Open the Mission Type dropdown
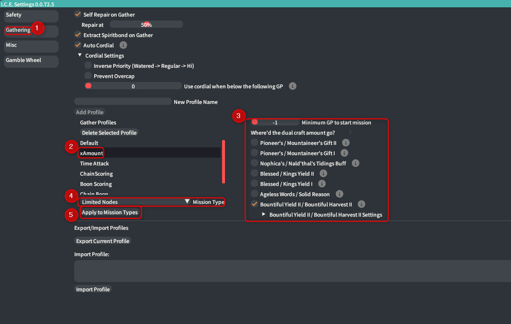Viewport: 511px width, 324px height. click(187, 202)
